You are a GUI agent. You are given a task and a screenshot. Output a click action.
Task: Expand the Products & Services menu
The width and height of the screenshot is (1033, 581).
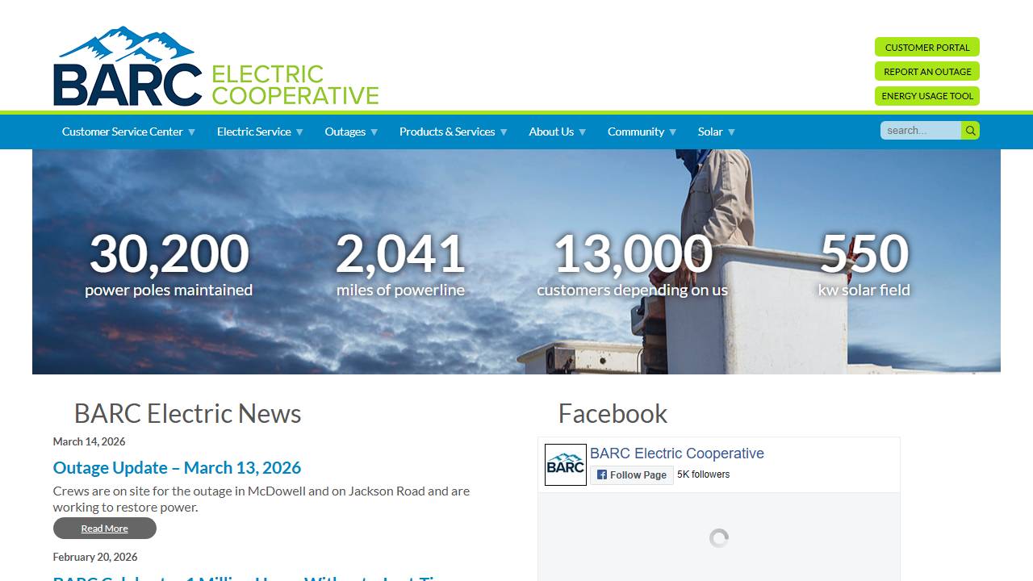click(x=447, y=132)
